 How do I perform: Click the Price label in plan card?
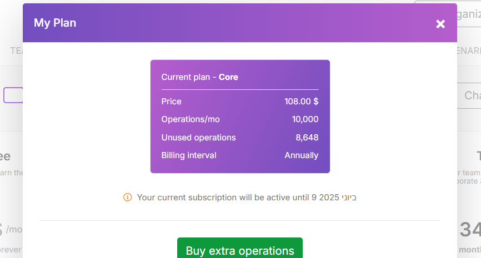(171, 102)
